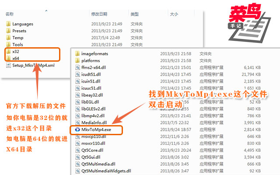Click the MkvToMp4.exe file name
280x175 pixels.
(96, 129)
